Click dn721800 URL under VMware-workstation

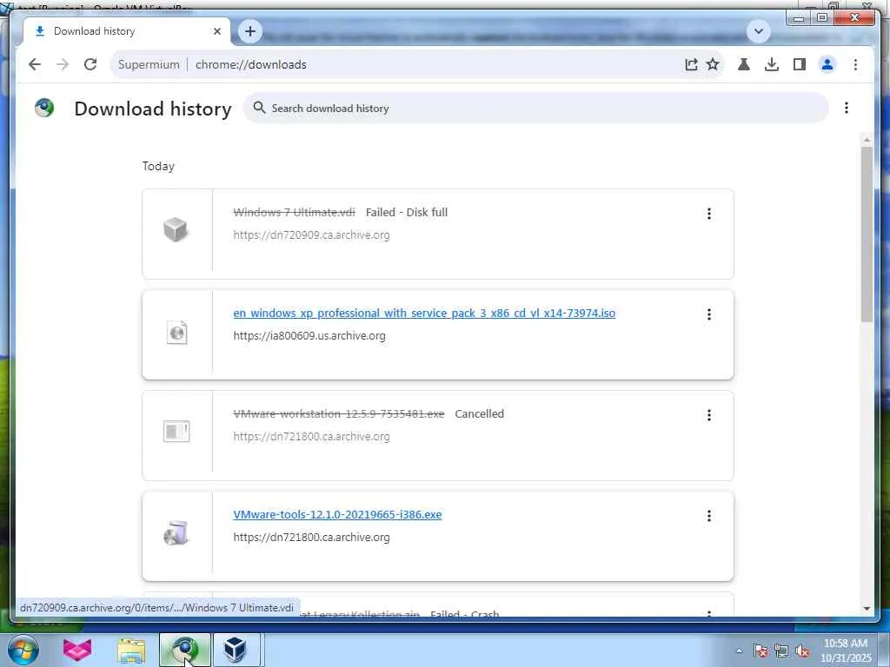pyautogui.click(x=312, y=437)
